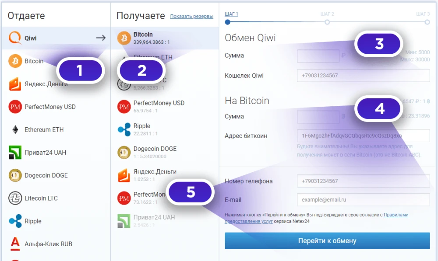Select Qiwi as currency to give

pos(56,38)
